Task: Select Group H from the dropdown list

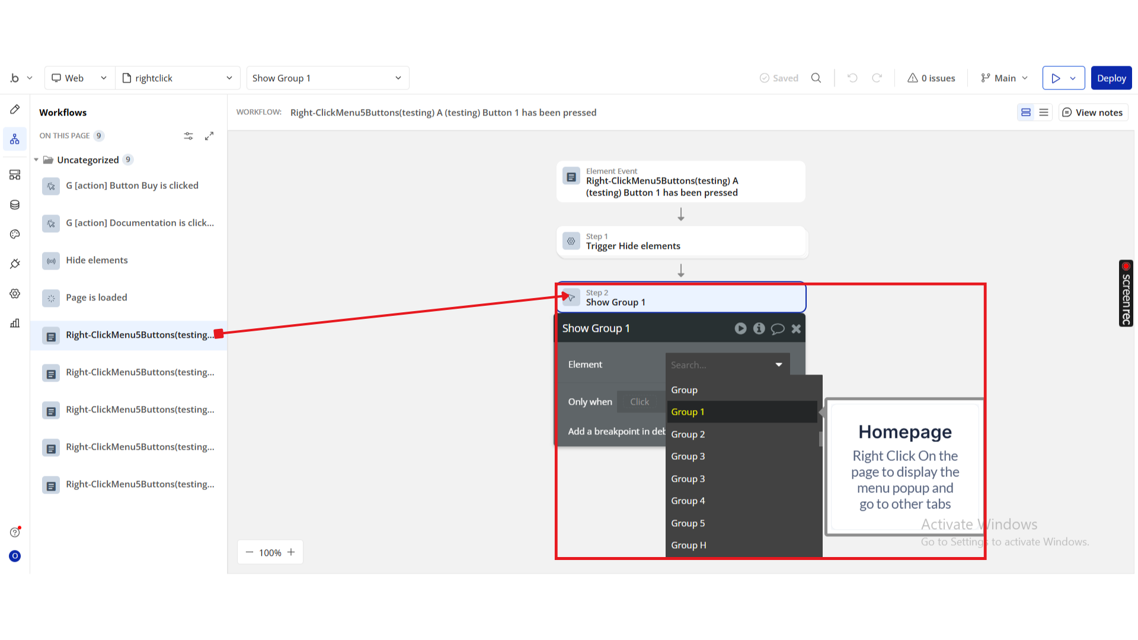Action: click(688, 545)
